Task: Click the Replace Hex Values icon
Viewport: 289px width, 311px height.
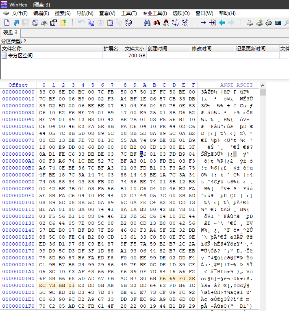Action: click(185, 23)
